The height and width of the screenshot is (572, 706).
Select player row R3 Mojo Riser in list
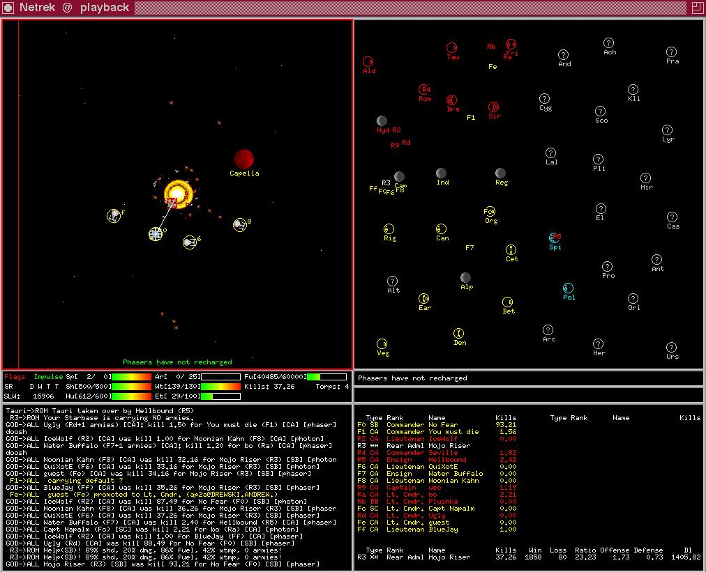(x=437, y=446)
